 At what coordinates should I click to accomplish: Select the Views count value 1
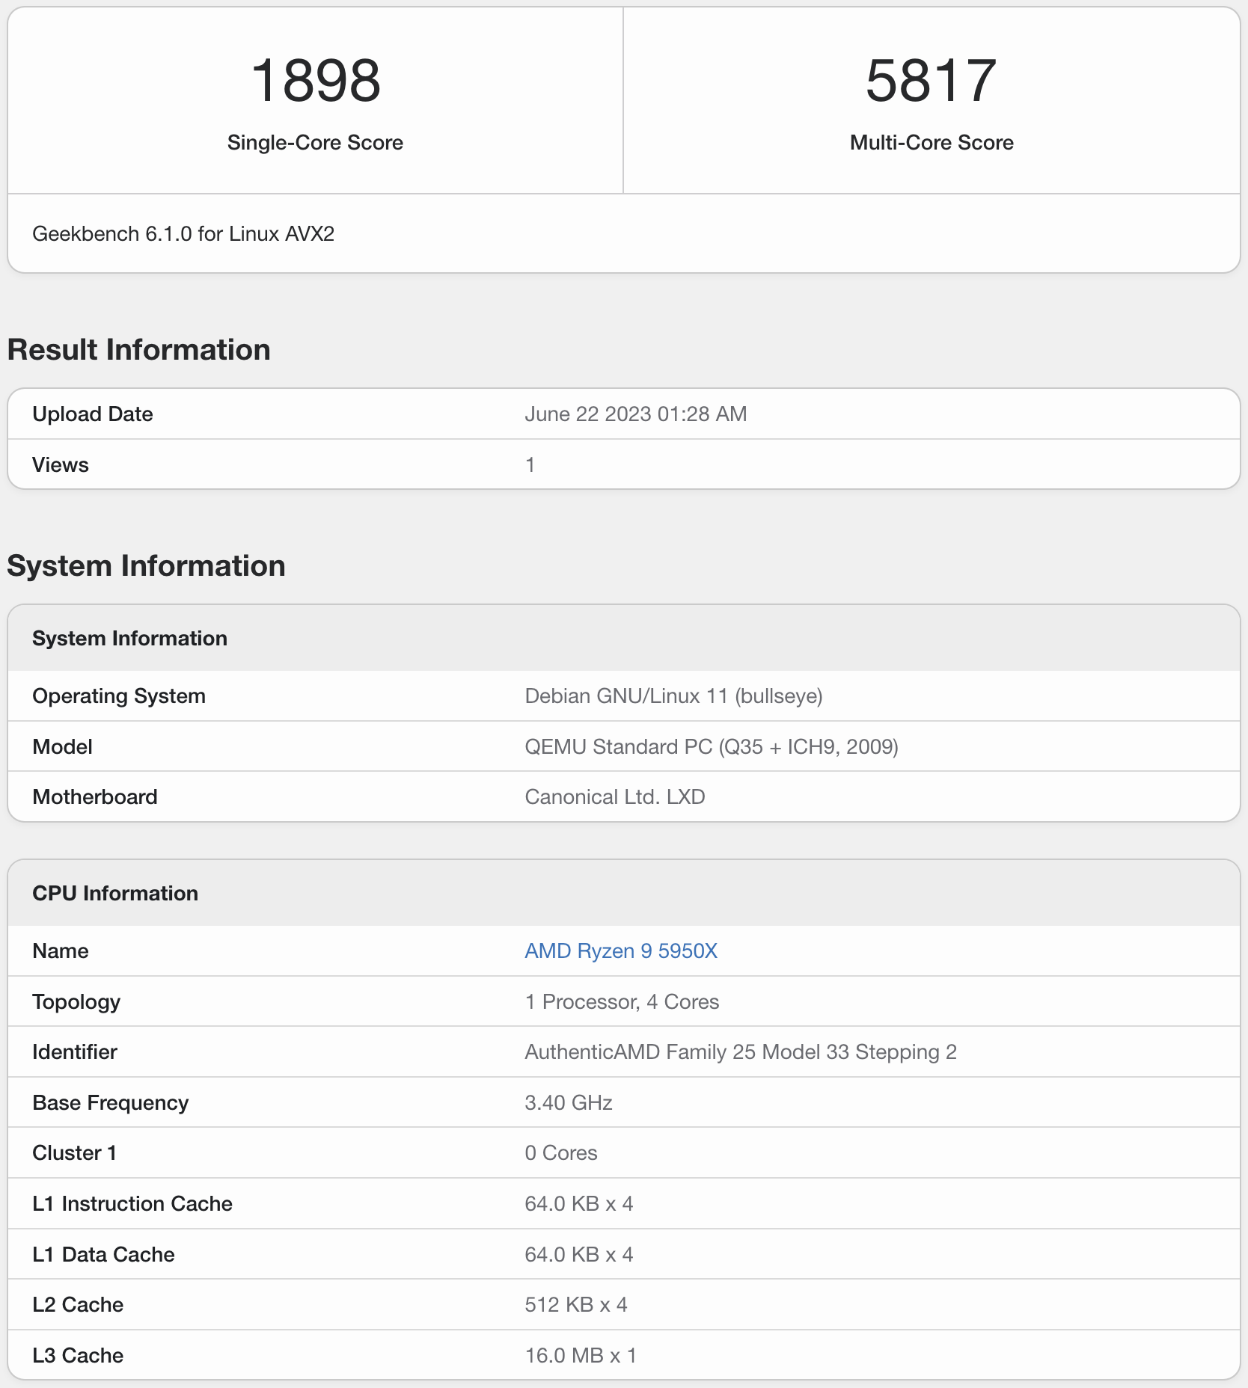(x=530, y=464)
